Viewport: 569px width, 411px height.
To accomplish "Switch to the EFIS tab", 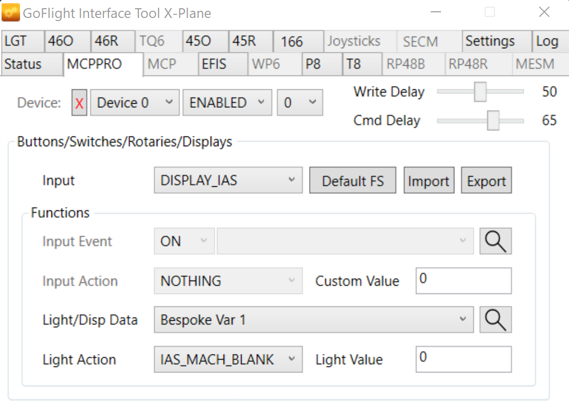I will tap(223, 64).
